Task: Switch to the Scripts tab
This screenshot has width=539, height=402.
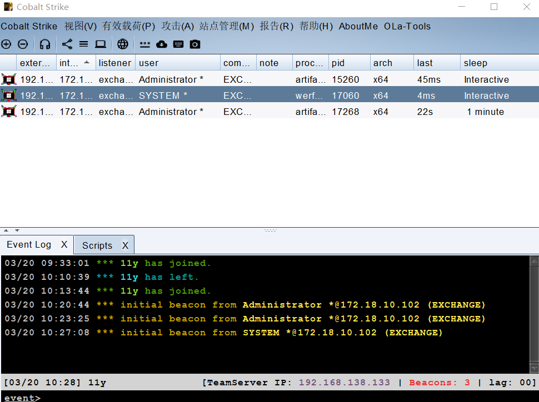Action: pyautogui.click(x=97, y=245)
